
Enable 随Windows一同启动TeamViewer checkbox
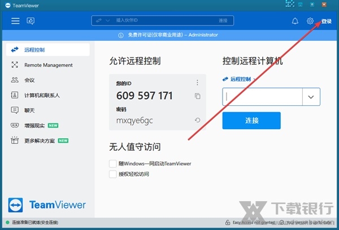[x=113, y=164]
